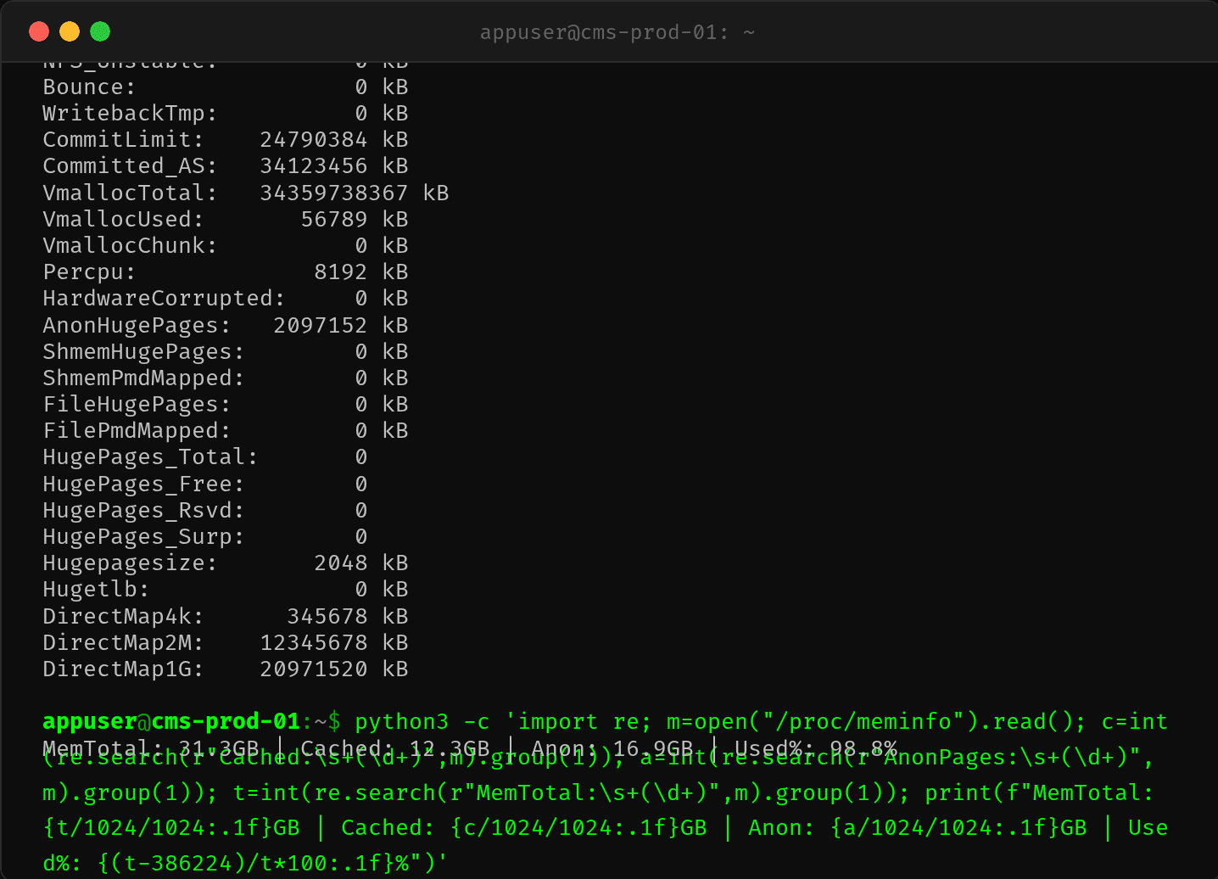Click the DirectMap1G value 20971520
The width and height of the screenshot is (1218, 879).
[x=314, y=669]
